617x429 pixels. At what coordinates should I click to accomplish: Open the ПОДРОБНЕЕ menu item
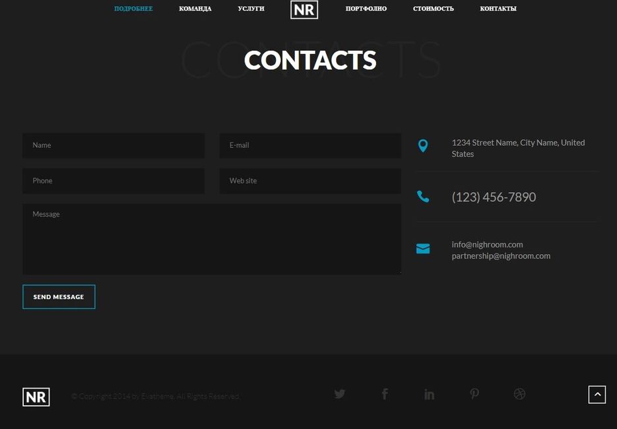point(133,9)
